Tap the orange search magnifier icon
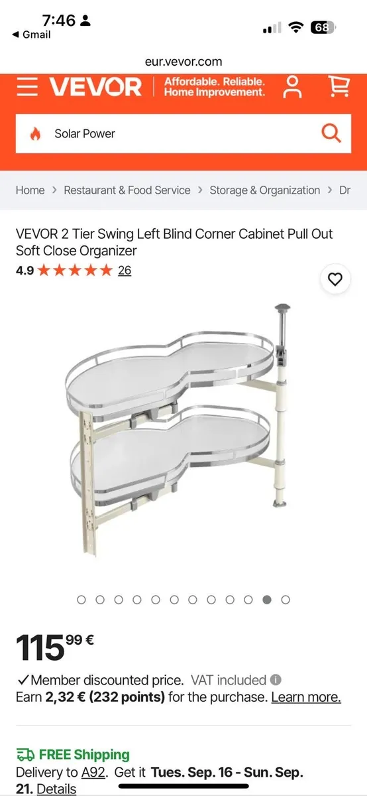 [x=331, y=133]
